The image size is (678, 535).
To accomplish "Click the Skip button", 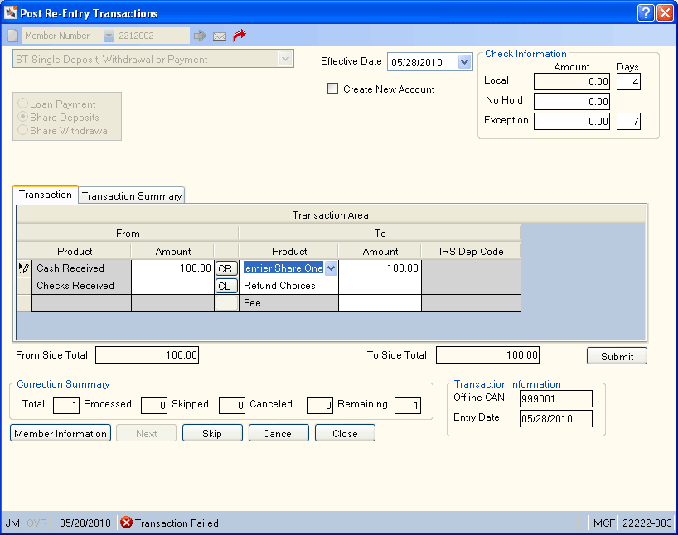I will (x=212, y=433).
